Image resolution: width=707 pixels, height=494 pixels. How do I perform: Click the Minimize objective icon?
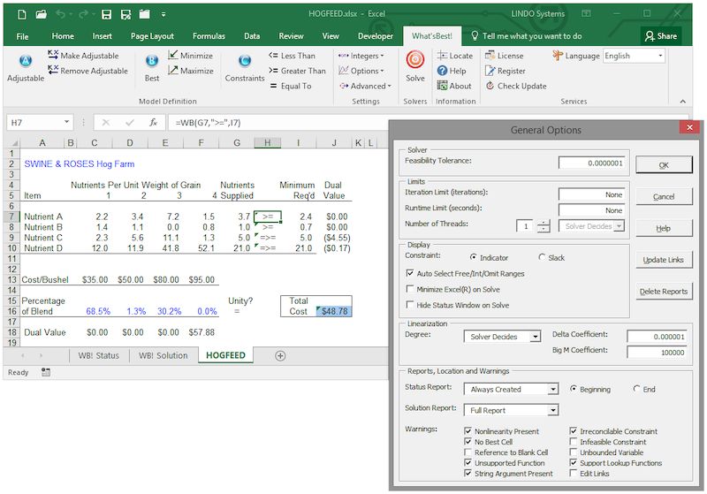point(174,55)
